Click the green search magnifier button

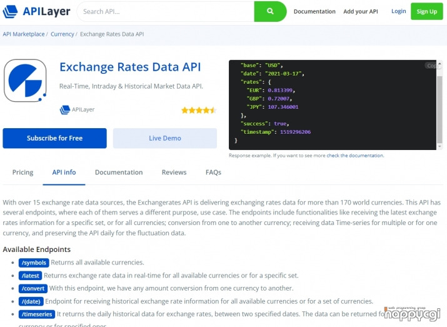[x=270, y=11]
